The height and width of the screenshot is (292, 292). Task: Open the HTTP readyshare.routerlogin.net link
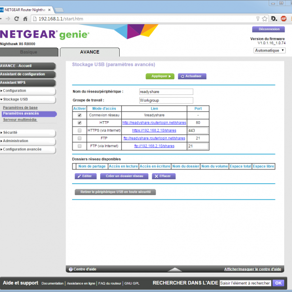pyautogui.click(x=153, y=123)
